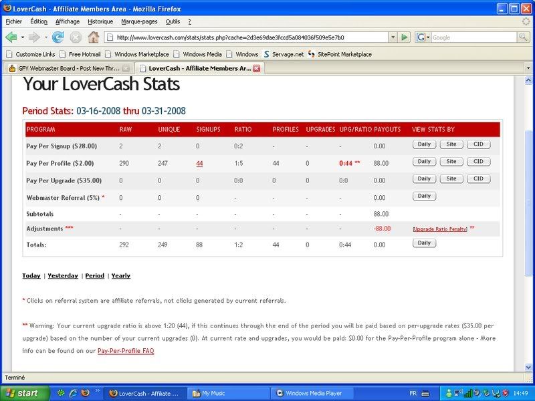The width and height of the screenshot is (535, 401).
Task: View Daily stats for Pay Per Signup
Action: [x=424, y=144]
